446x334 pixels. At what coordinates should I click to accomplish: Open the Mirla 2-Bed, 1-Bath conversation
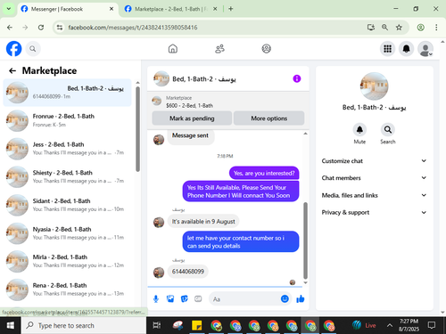[67, 261]
